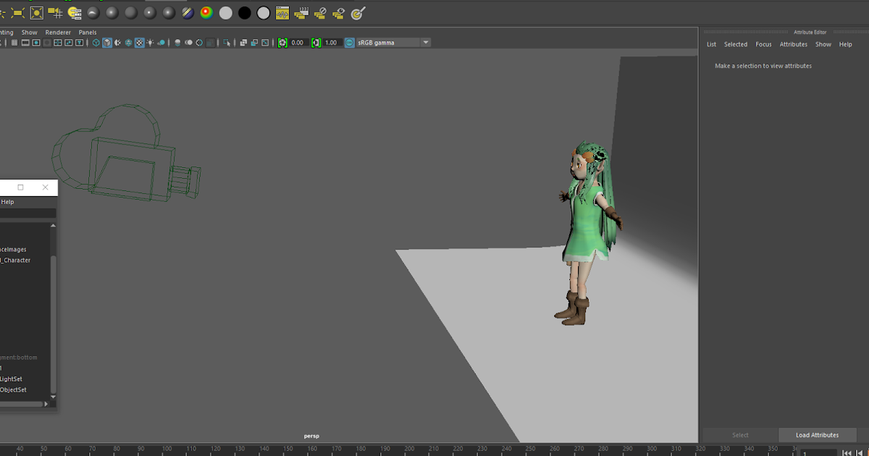Toggle wireframe-on-shaded display
The width and height of the screenshot is (869, 456).
(x=117, y=43)
